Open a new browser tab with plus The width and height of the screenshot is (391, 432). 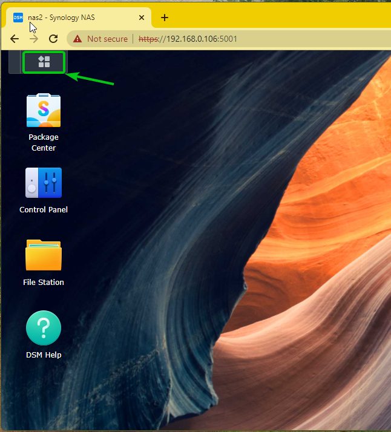pos(165,18)
